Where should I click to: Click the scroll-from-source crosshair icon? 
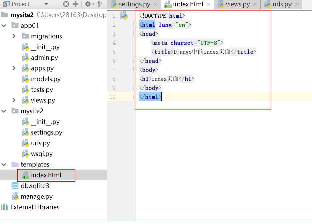tap(66, 4)
